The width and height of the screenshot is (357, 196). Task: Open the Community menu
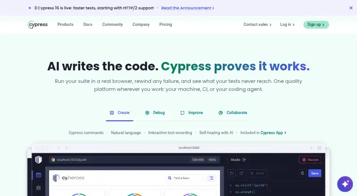(x=112, y=24)
